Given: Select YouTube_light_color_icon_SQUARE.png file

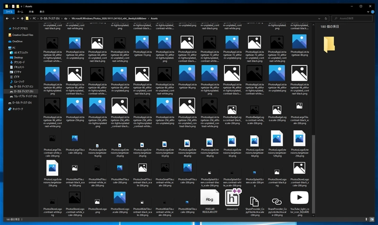Looking at the screenshot, I should click(300, 204).
